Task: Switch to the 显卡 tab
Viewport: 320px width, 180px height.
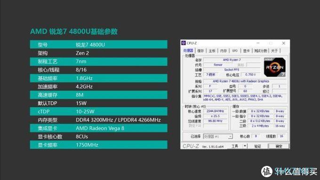Action: [x=246, y=51]
